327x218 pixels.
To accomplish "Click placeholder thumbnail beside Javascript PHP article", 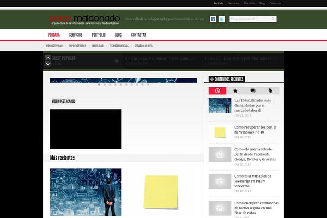I will pyautogui.click(x=220, y=181).
